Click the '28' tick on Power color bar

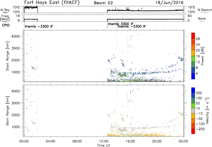point(198,39)
